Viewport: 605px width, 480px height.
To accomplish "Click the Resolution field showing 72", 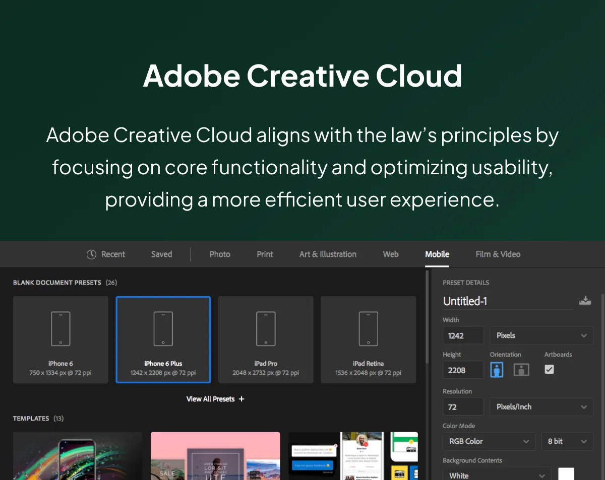I will coord(463,407).
